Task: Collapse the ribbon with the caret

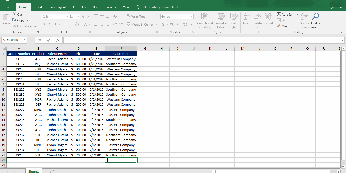Action: 342,32
